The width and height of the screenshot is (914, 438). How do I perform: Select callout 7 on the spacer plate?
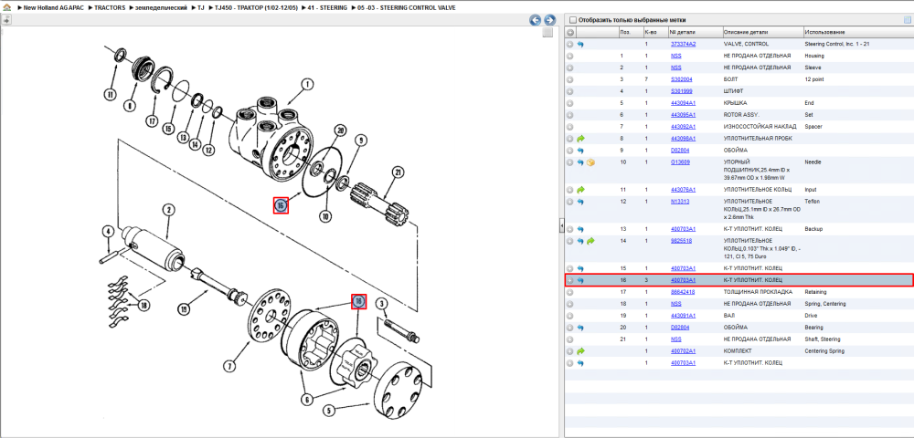coord(230,366)
